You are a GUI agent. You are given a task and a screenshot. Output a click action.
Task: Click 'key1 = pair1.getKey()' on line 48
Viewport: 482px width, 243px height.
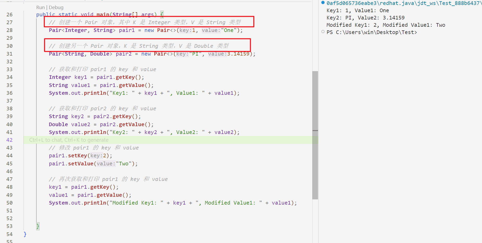point(84,187)
